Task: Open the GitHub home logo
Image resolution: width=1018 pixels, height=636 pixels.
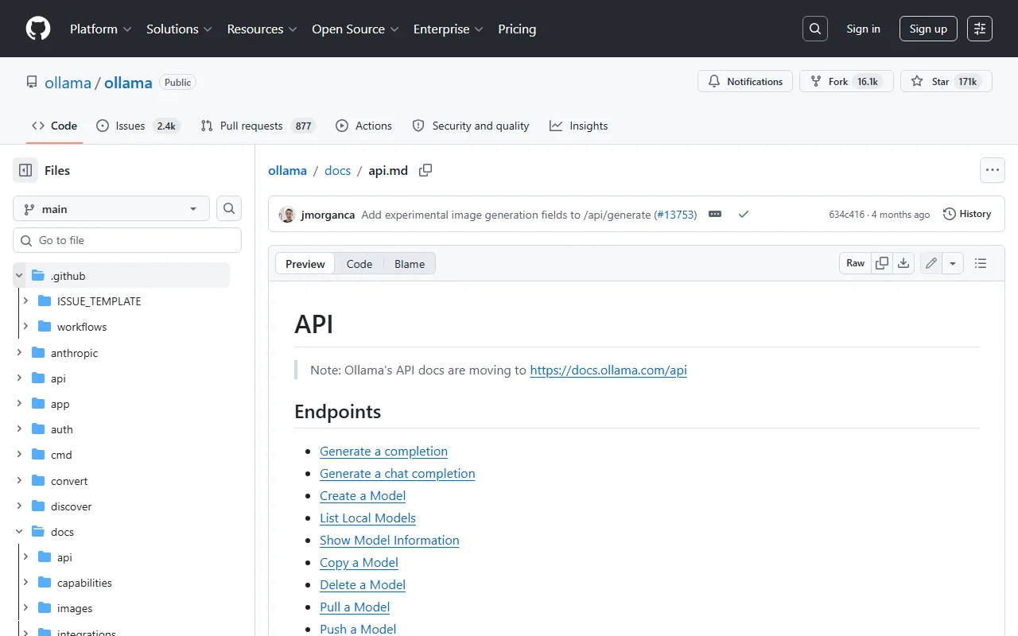Action: (x=38, y=29)
